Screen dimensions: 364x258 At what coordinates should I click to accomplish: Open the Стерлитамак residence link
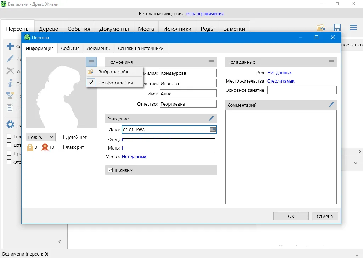pos(280,81)
